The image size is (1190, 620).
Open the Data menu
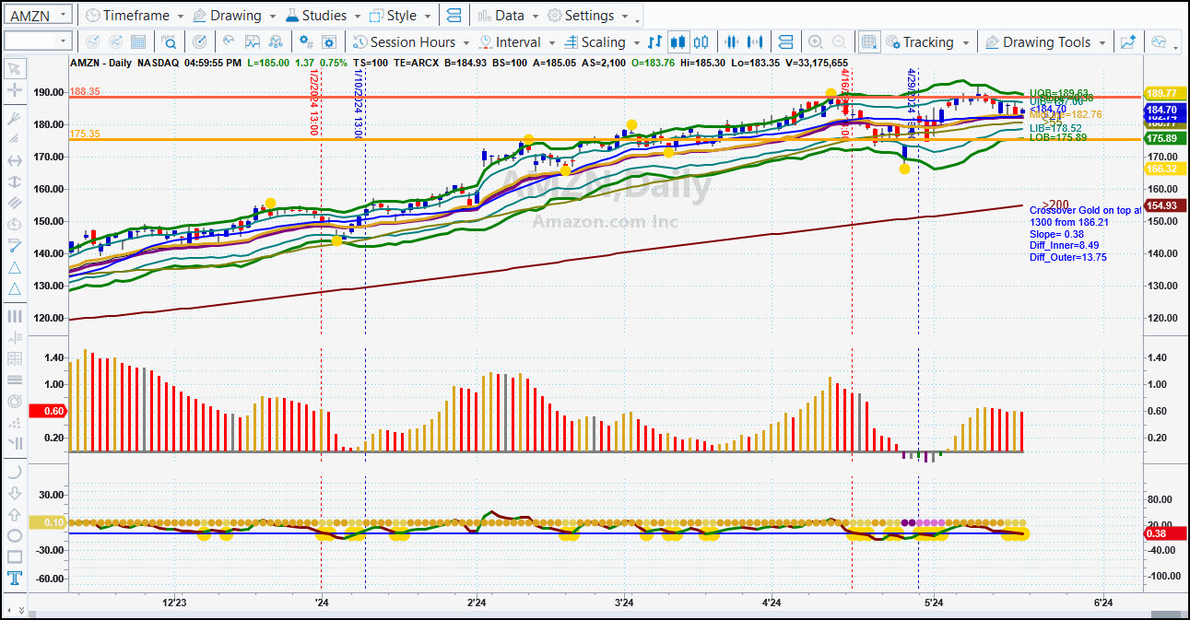click(x=508, y=15)
